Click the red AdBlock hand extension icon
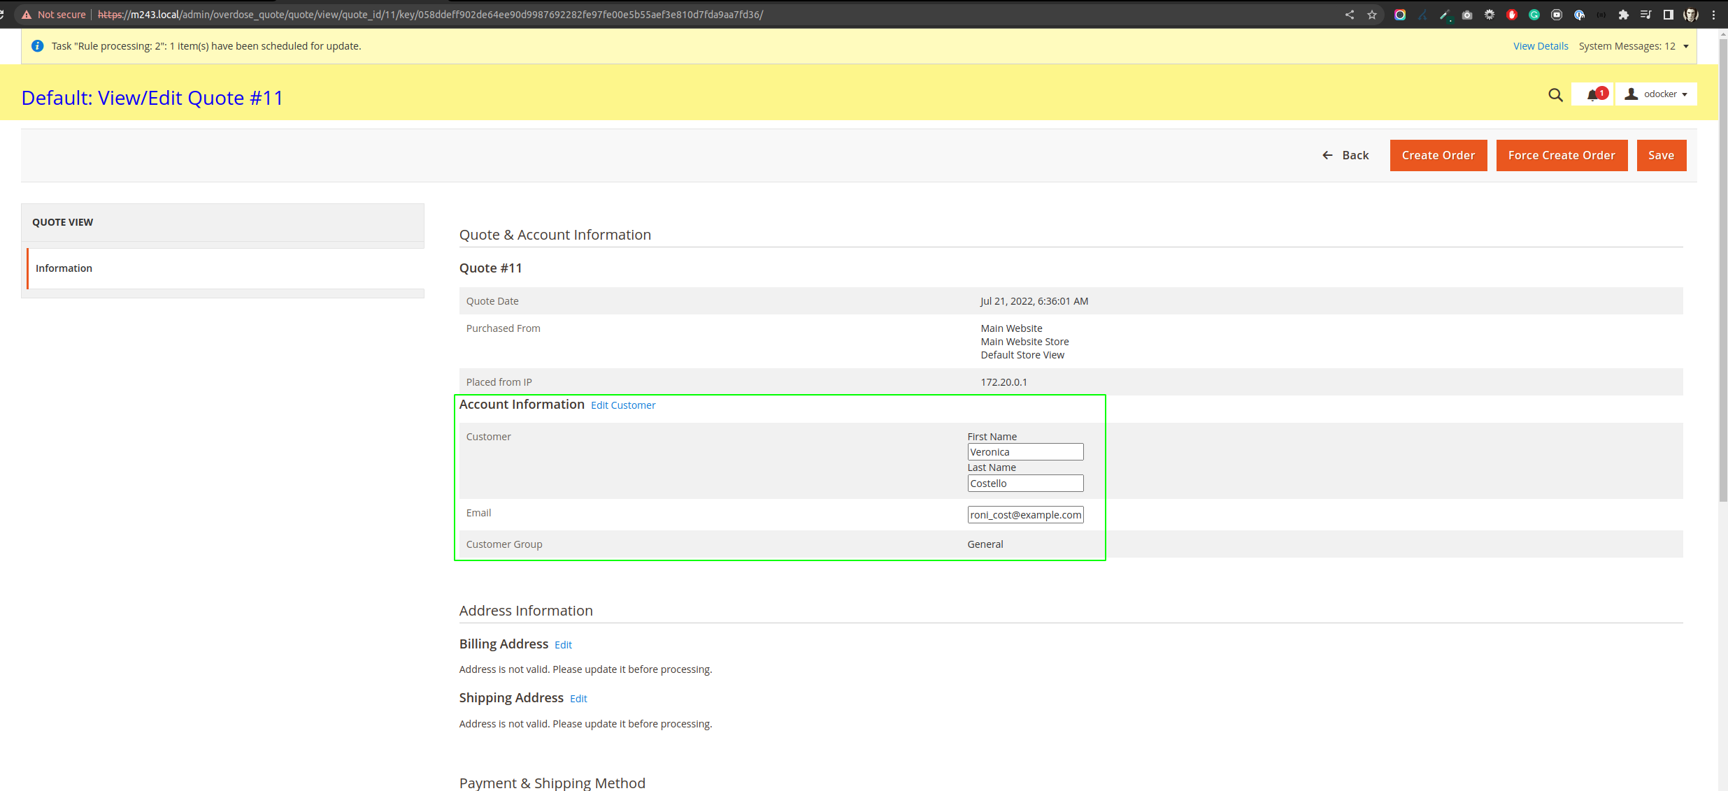 [x=1512, y=15]
